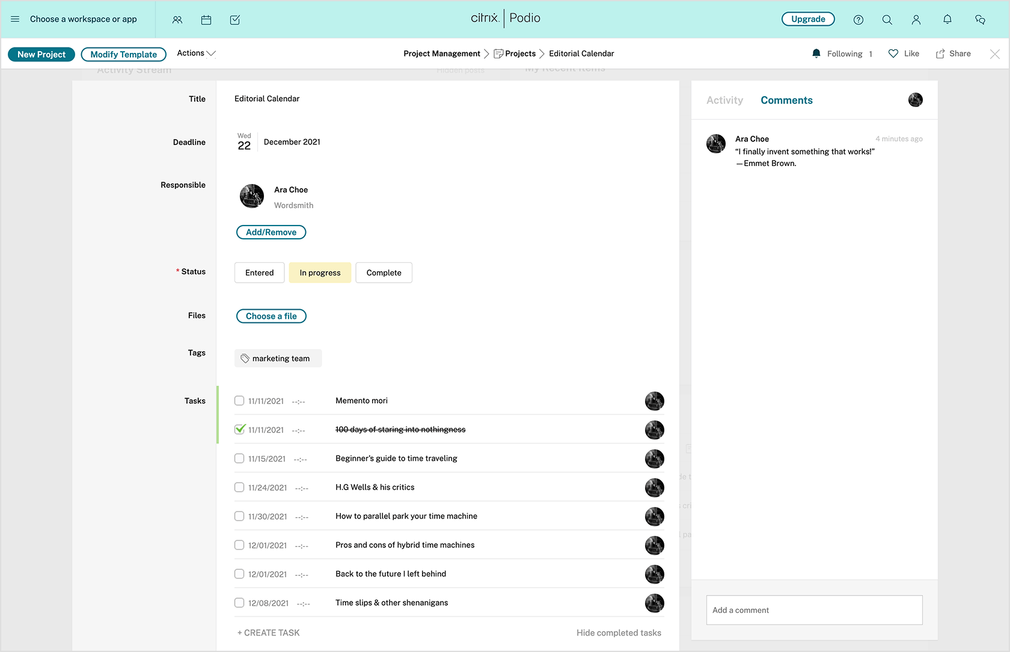Open the hamburger menu icon
Image resolution: width=1010 pixels, height=652 pixels.
[15, 19]
